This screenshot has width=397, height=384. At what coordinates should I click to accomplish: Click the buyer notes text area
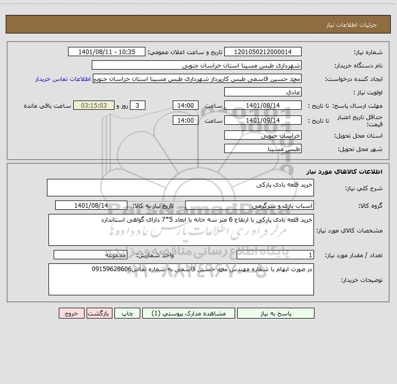(x=181, y=279)
